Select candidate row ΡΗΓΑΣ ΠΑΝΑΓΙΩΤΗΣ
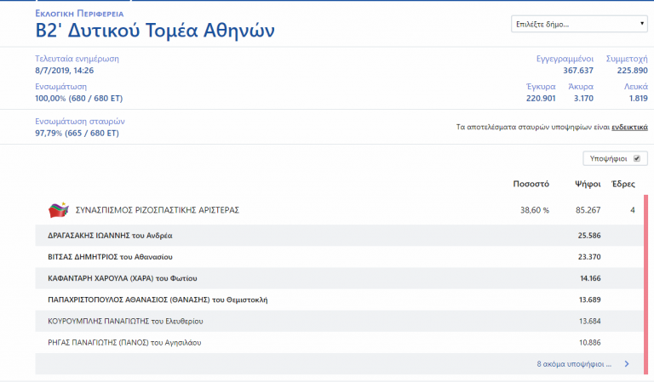Screen dimensions: 654x382 click(339, 342)
